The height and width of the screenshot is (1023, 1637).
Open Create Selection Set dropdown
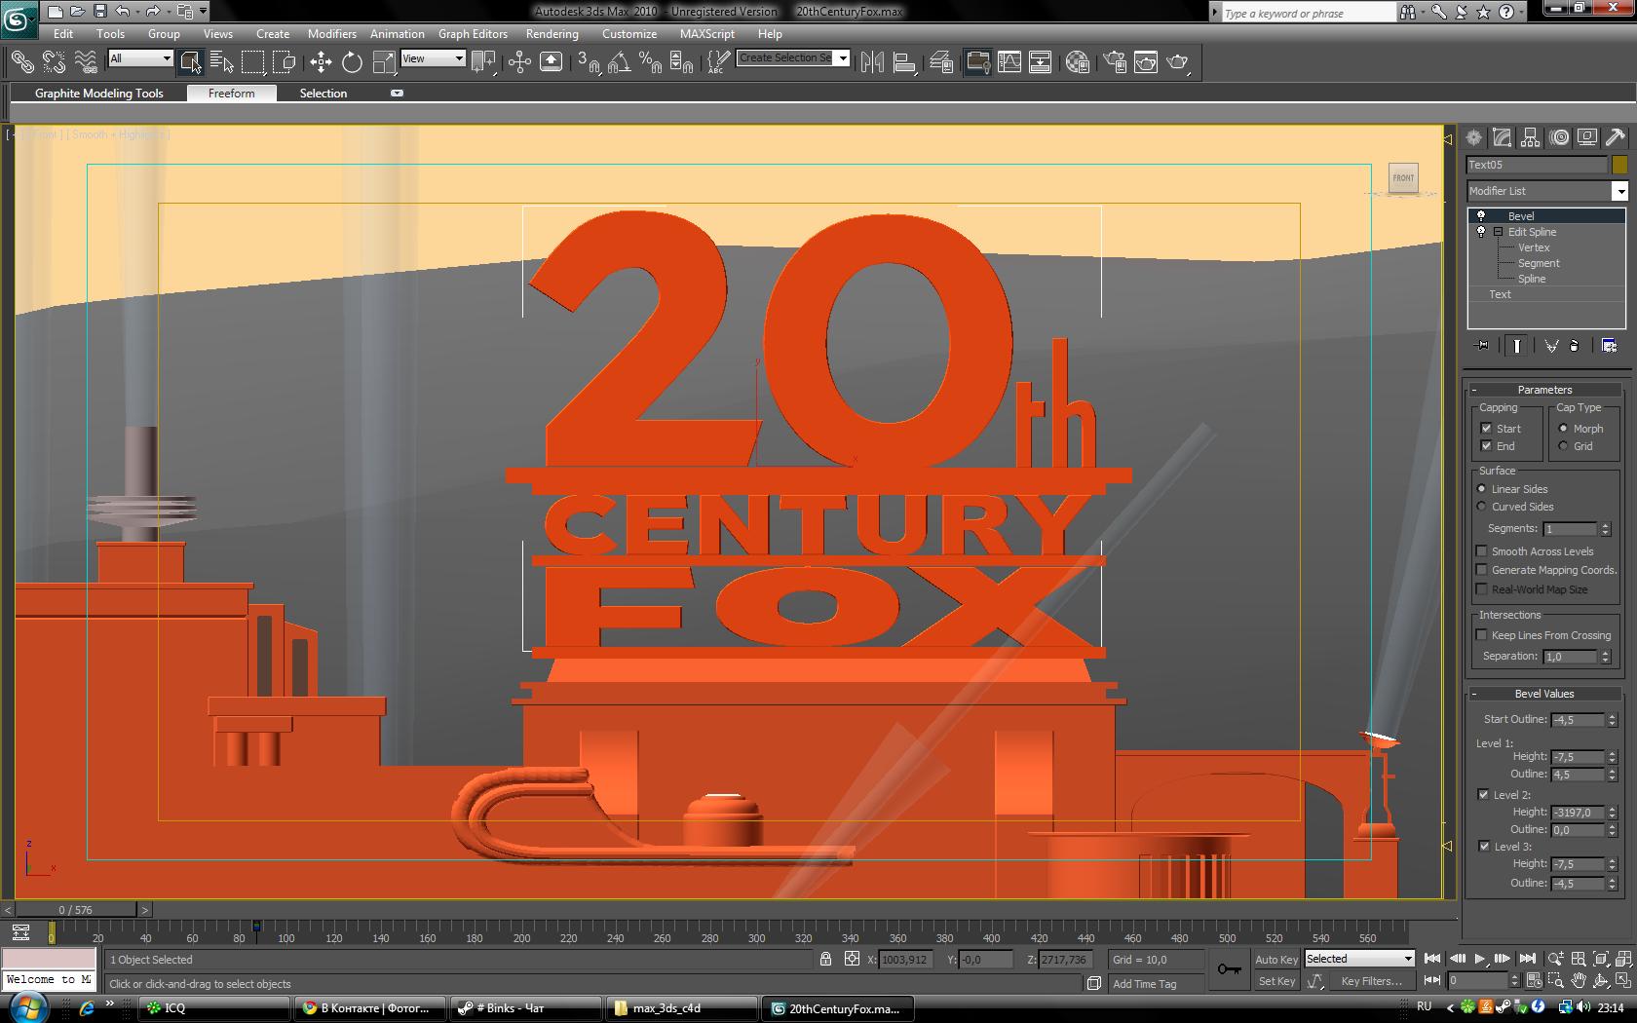(843, 58)
